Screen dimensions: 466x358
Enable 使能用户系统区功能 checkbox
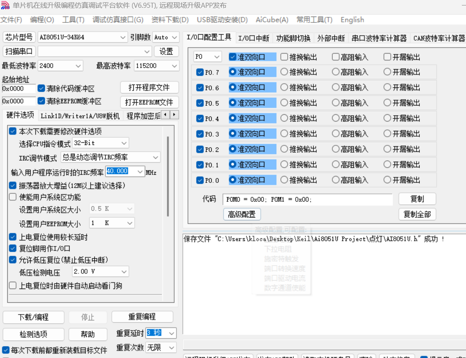[13, 197]
